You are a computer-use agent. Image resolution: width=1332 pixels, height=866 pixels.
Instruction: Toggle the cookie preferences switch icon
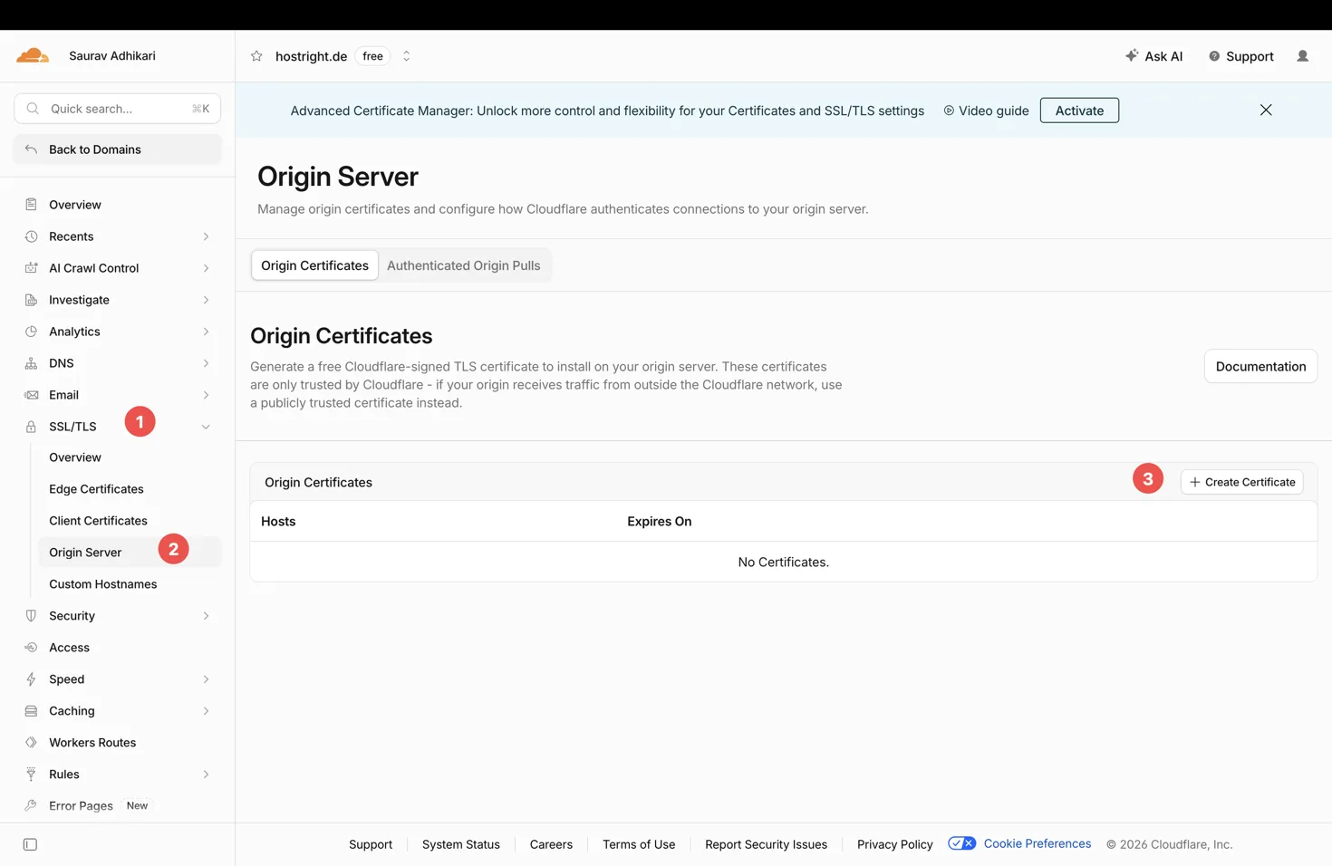961,843
